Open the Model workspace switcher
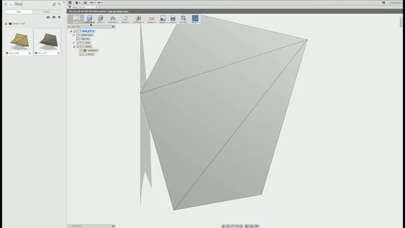The width and height of the screenshot is (405, 228). click(x=76, y=18)
